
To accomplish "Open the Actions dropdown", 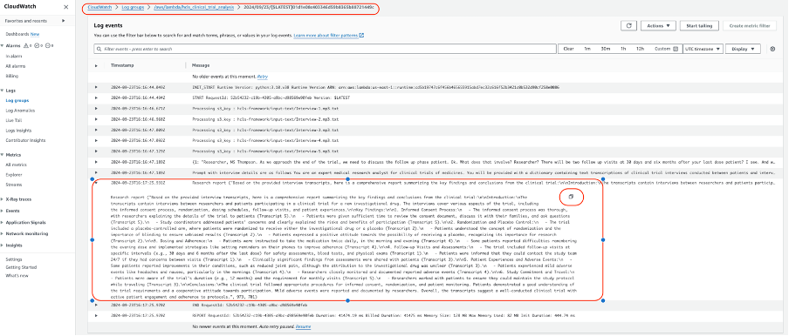I will (x=658, y=25).
